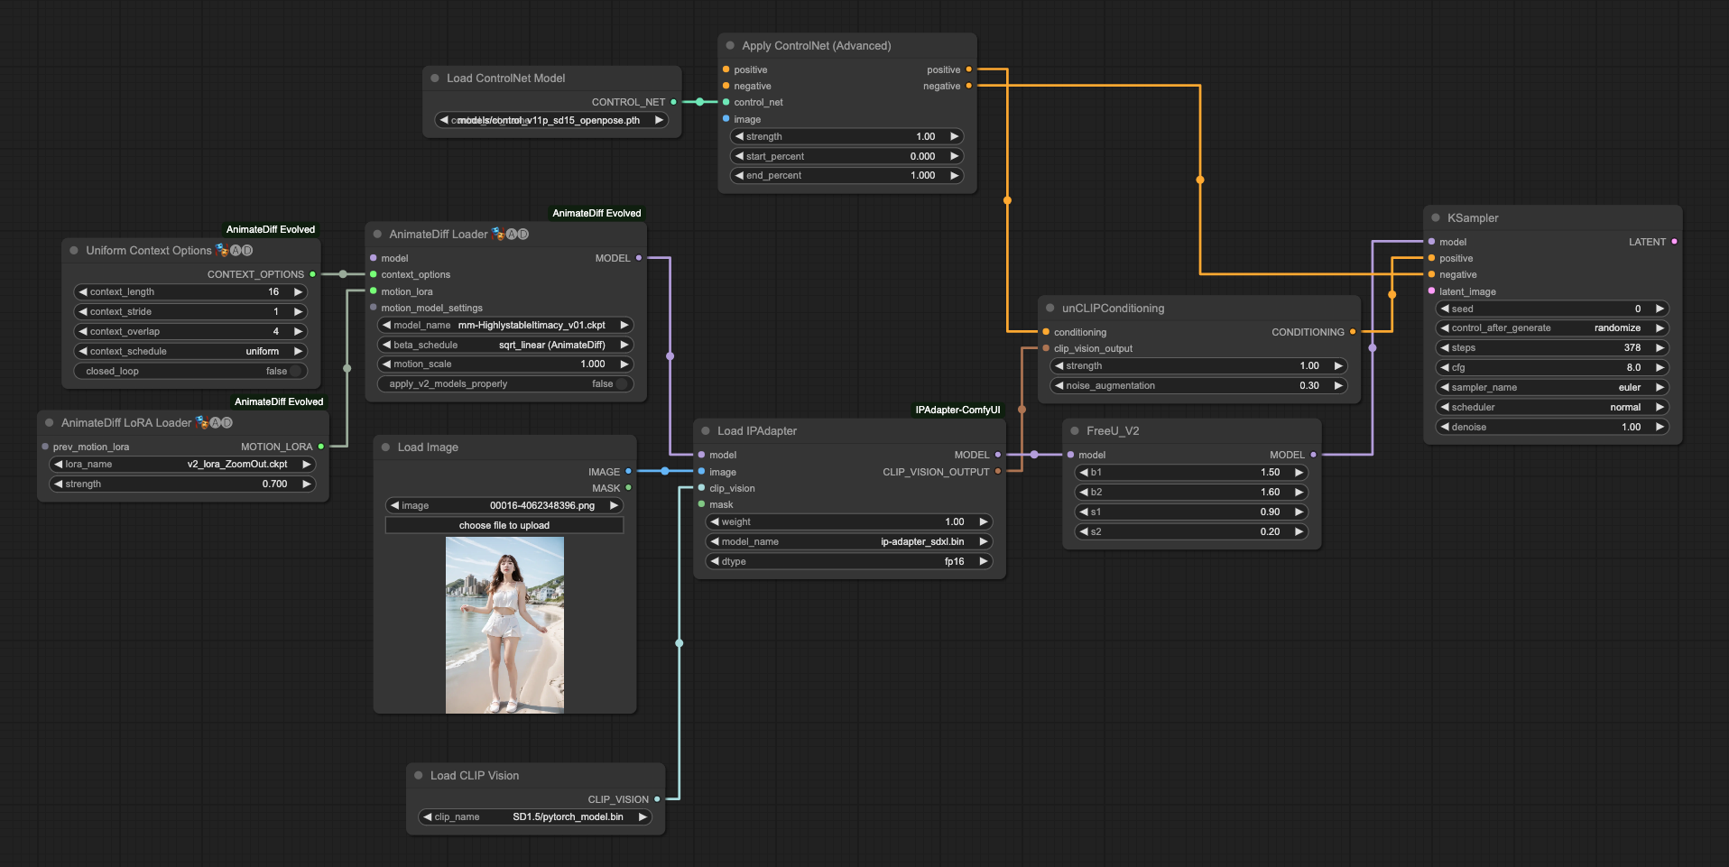Screen dimensions: 1729x867
Task: Open the clip_name selector in Load CLIP Vision
Action: tap(535, 816)
